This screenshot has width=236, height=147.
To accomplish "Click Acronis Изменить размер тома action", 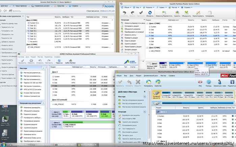I will (x=9, y=24).
